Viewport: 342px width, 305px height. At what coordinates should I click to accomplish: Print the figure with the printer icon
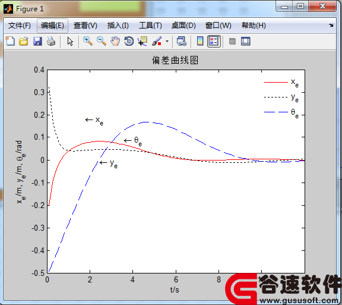[x=51, y=41]
